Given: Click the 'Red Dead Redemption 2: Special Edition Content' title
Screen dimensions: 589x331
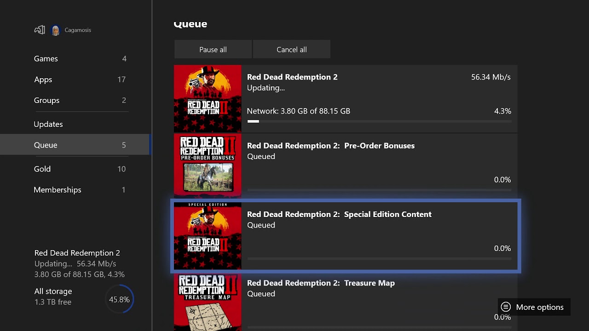Looking at the screenshot, I should [339, 214].
